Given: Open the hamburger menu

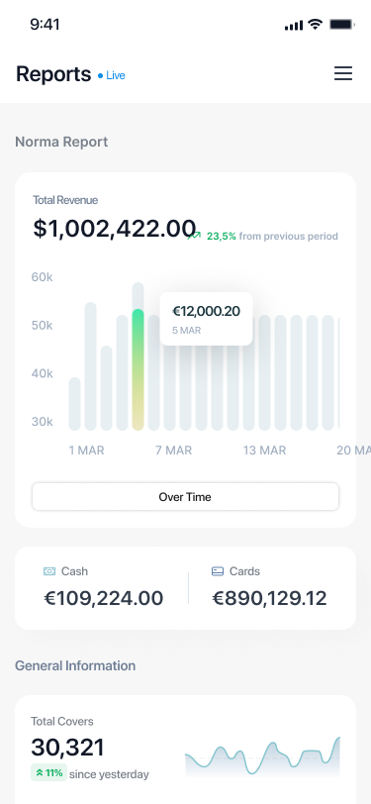Looking at the screenshot, I should click(343, 73).
